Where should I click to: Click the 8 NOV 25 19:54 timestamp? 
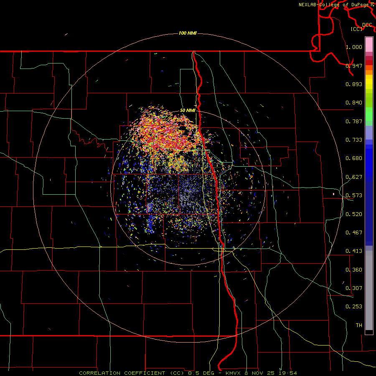pyautogui.click(x=270, y=373)
